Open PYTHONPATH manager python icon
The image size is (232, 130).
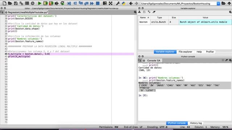124,3
